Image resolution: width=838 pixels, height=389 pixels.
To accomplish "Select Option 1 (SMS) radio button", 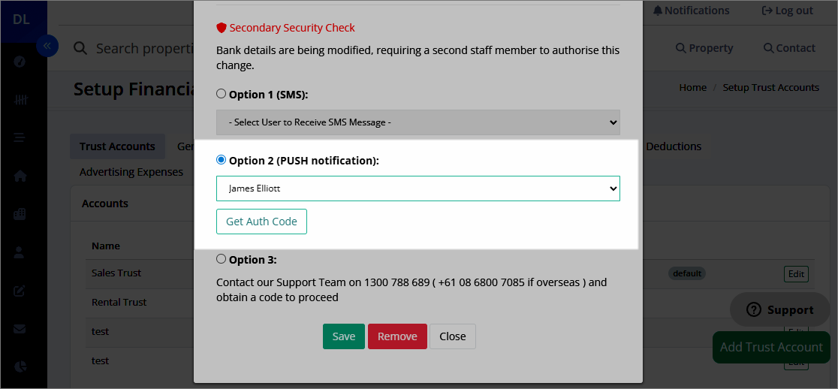I will [x=222, y=94].
